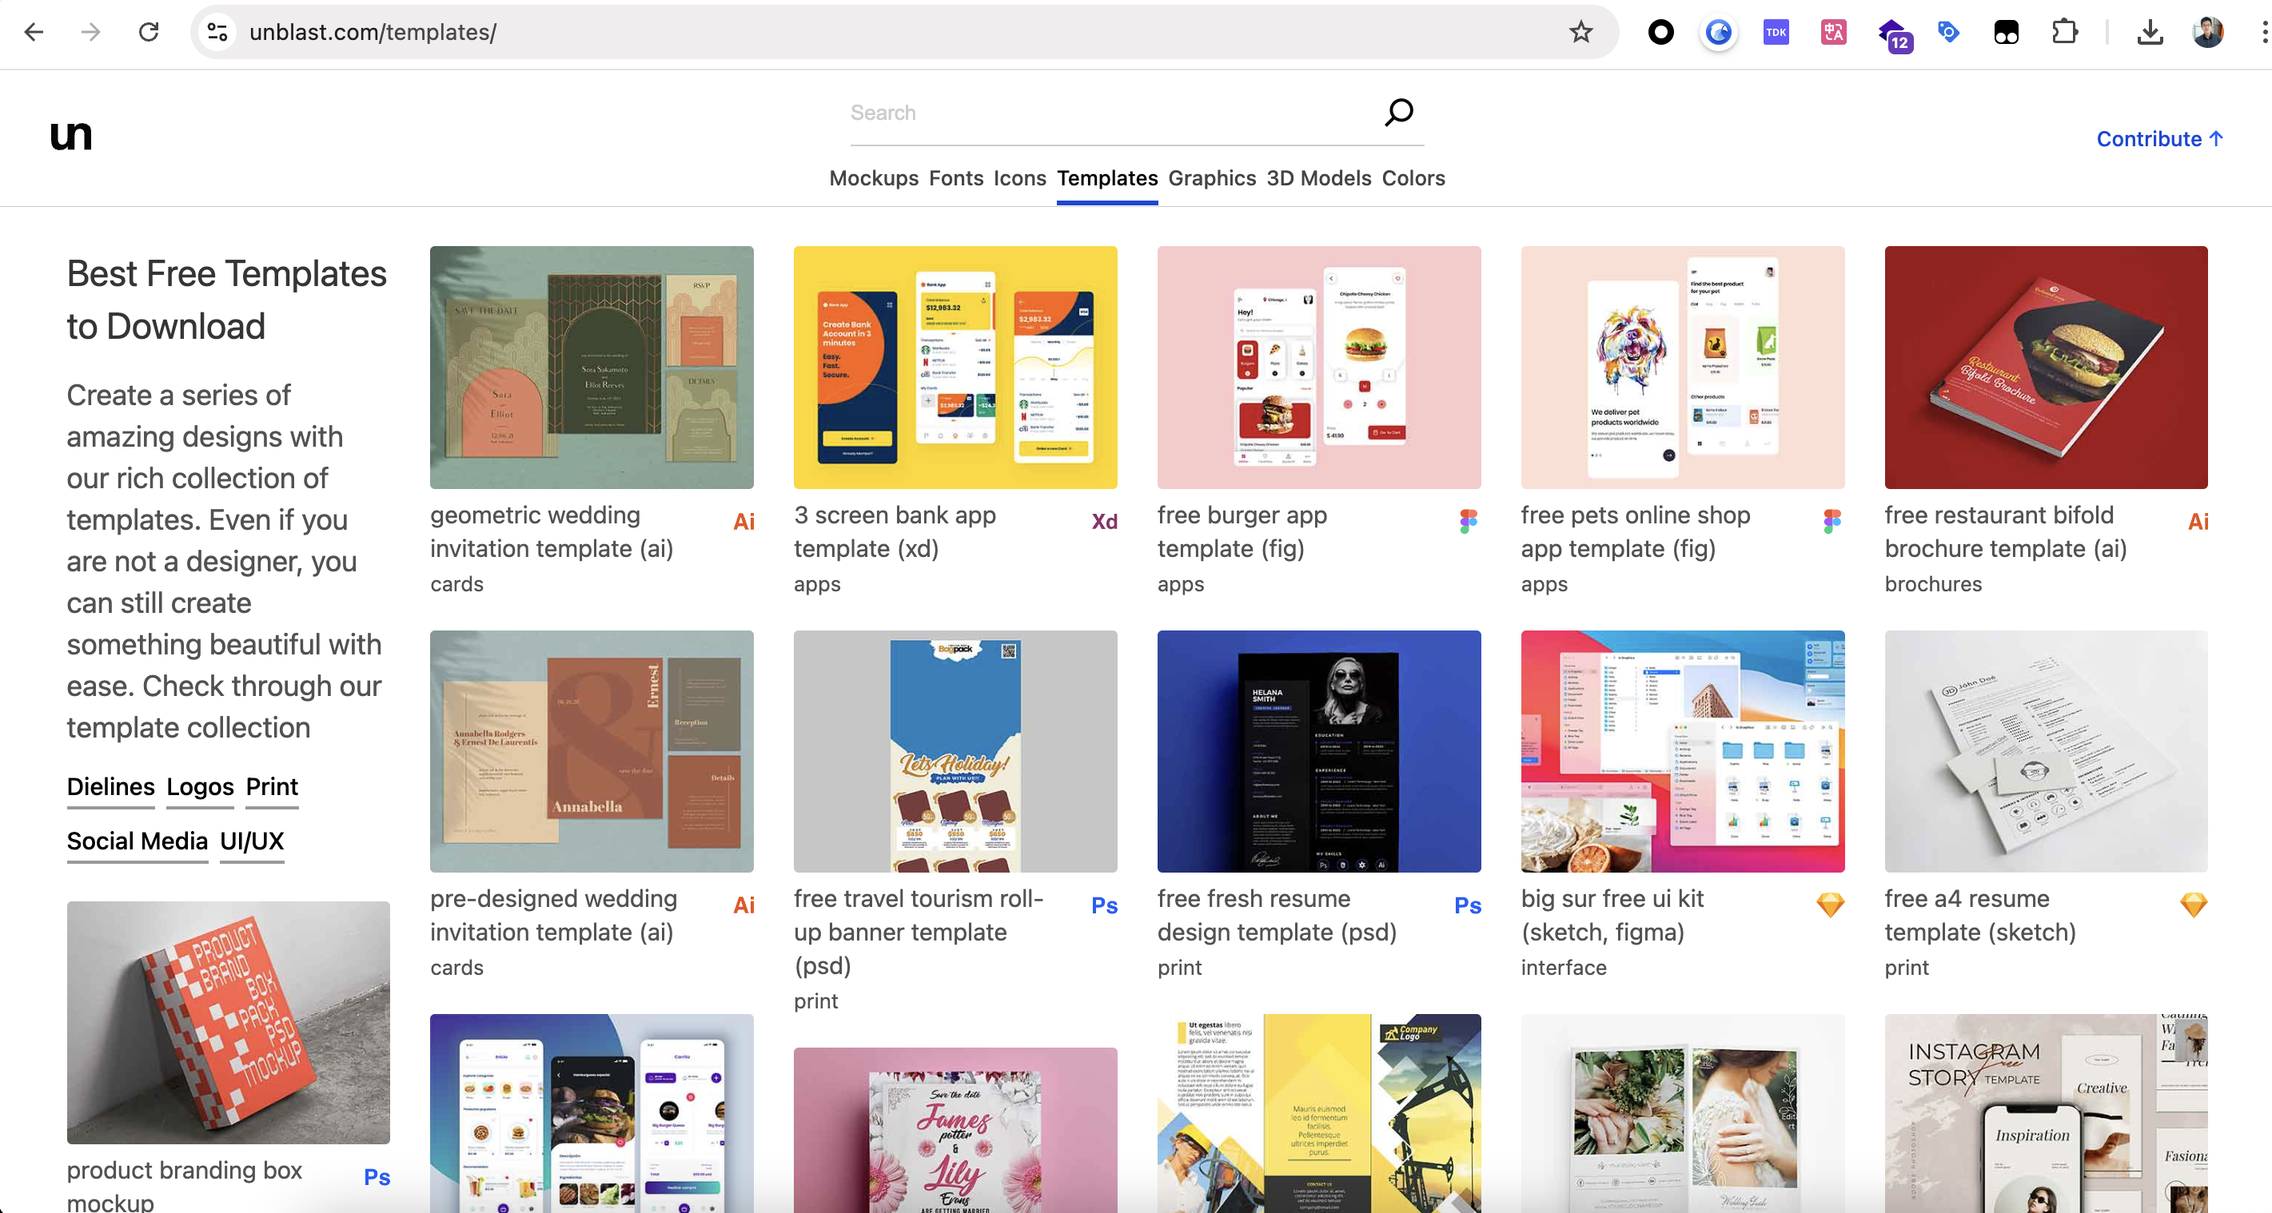Viewport: 2272px width, 1213px height.
Task: Open the Social Media category link
Action: 137,841
